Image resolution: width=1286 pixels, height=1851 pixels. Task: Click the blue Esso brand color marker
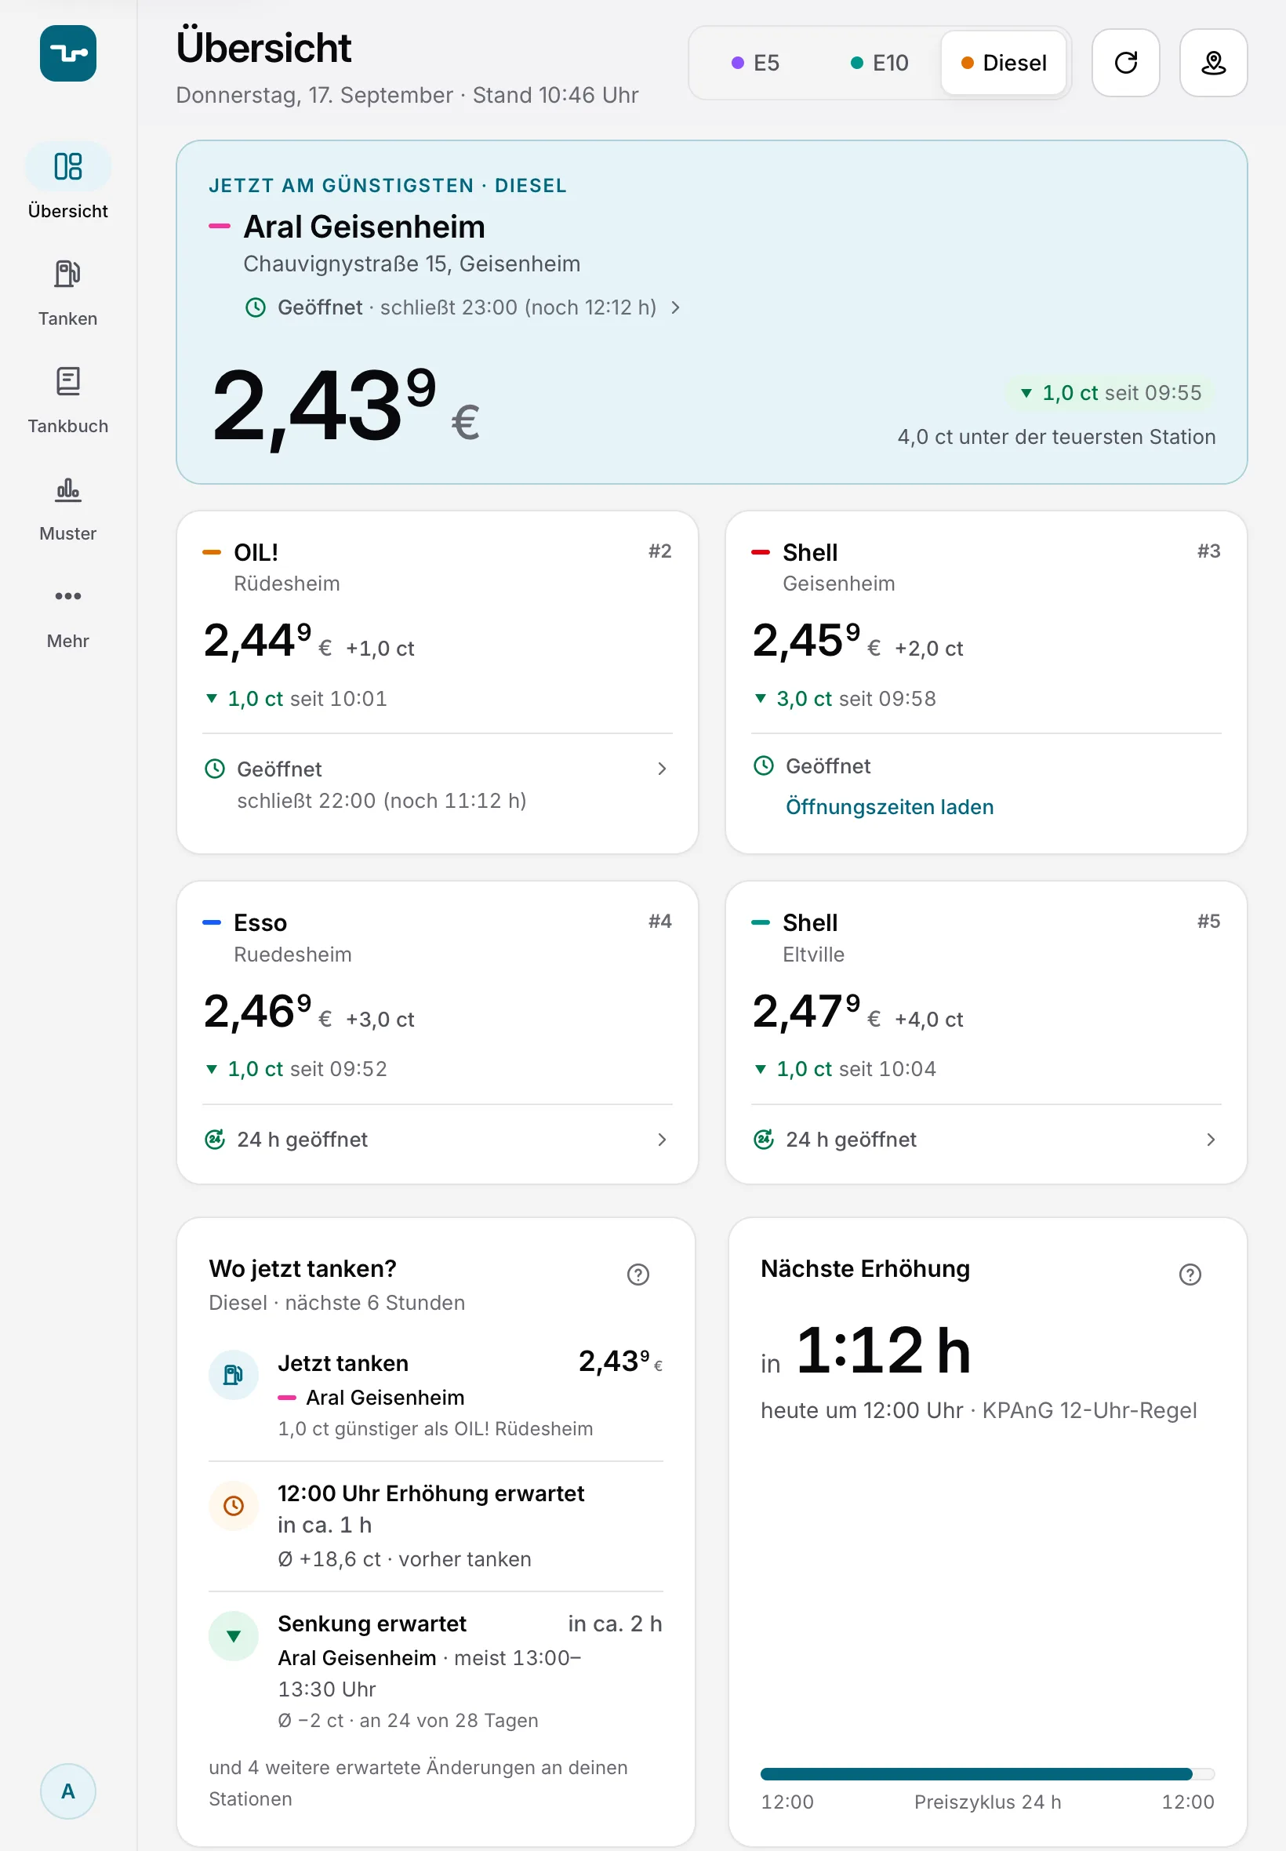(x=211, y=922)
